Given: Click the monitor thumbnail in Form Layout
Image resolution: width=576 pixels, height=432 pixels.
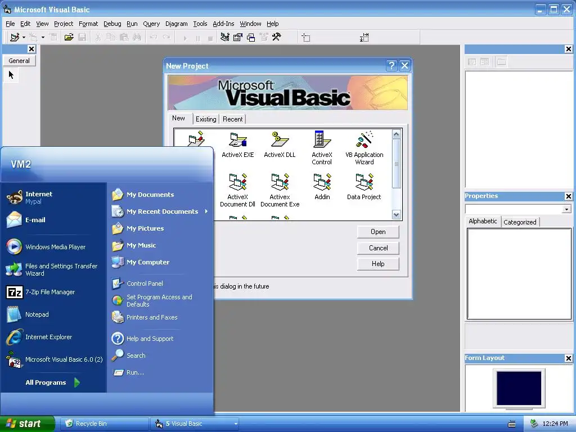Looking at the screenshot, I should [519, 389].
